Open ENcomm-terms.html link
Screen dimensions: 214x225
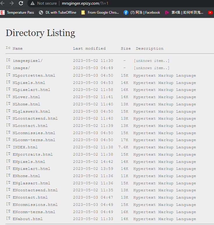pyautogui.click(x=34, y=212)
